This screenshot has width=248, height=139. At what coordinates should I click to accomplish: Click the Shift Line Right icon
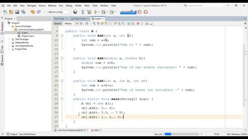133,24
